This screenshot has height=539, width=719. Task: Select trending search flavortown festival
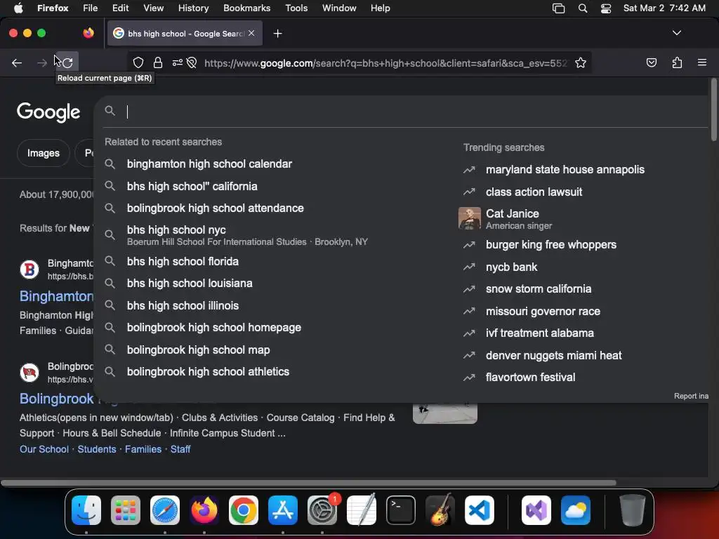pos(530,377)
